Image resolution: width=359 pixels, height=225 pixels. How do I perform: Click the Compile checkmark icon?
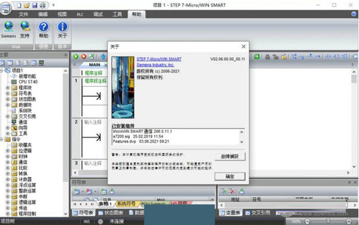[92, 56]
